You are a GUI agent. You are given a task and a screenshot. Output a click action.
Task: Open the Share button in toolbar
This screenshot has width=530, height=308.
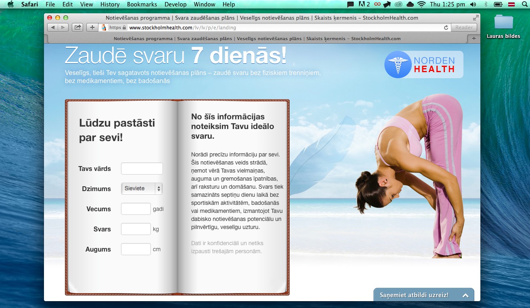[77, 27]
